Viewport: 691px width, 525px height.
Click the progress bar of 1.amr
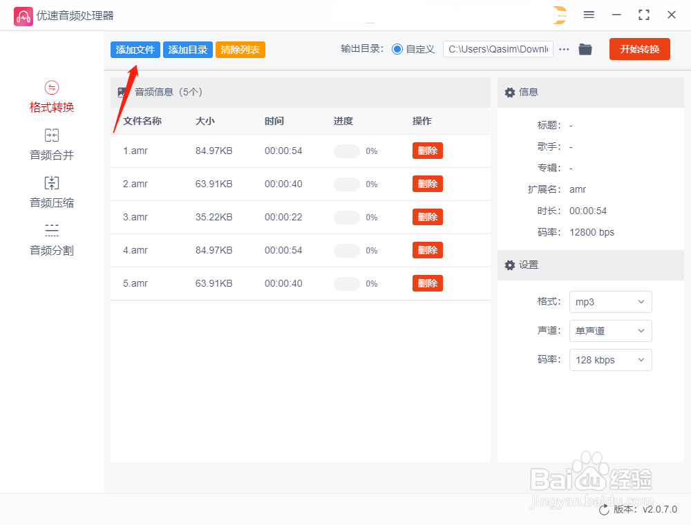point(346,151)
